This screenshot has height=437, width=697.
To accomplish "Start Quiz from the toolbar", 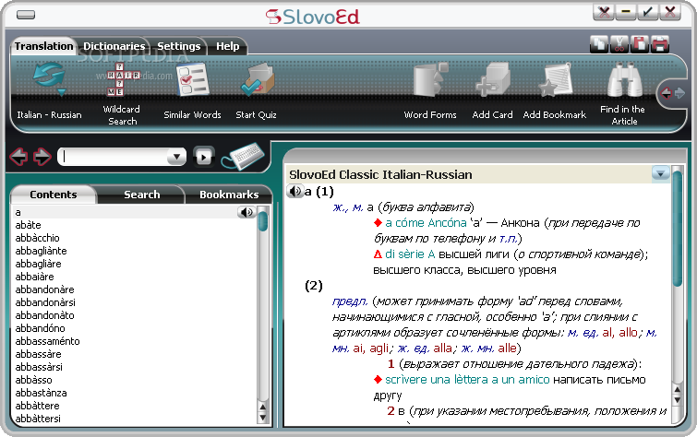I will pos(257,91).
